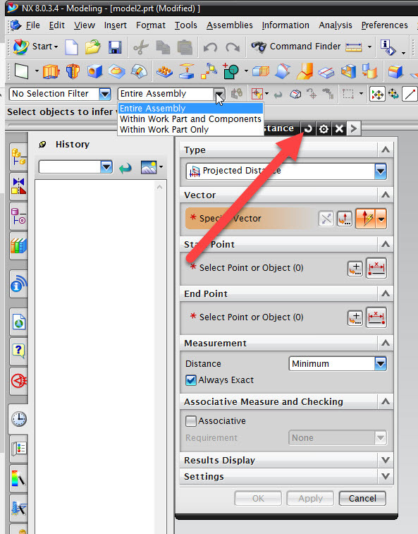Open the Preferences menu
Screen dimensions: 418x534
tap(385, 25)
